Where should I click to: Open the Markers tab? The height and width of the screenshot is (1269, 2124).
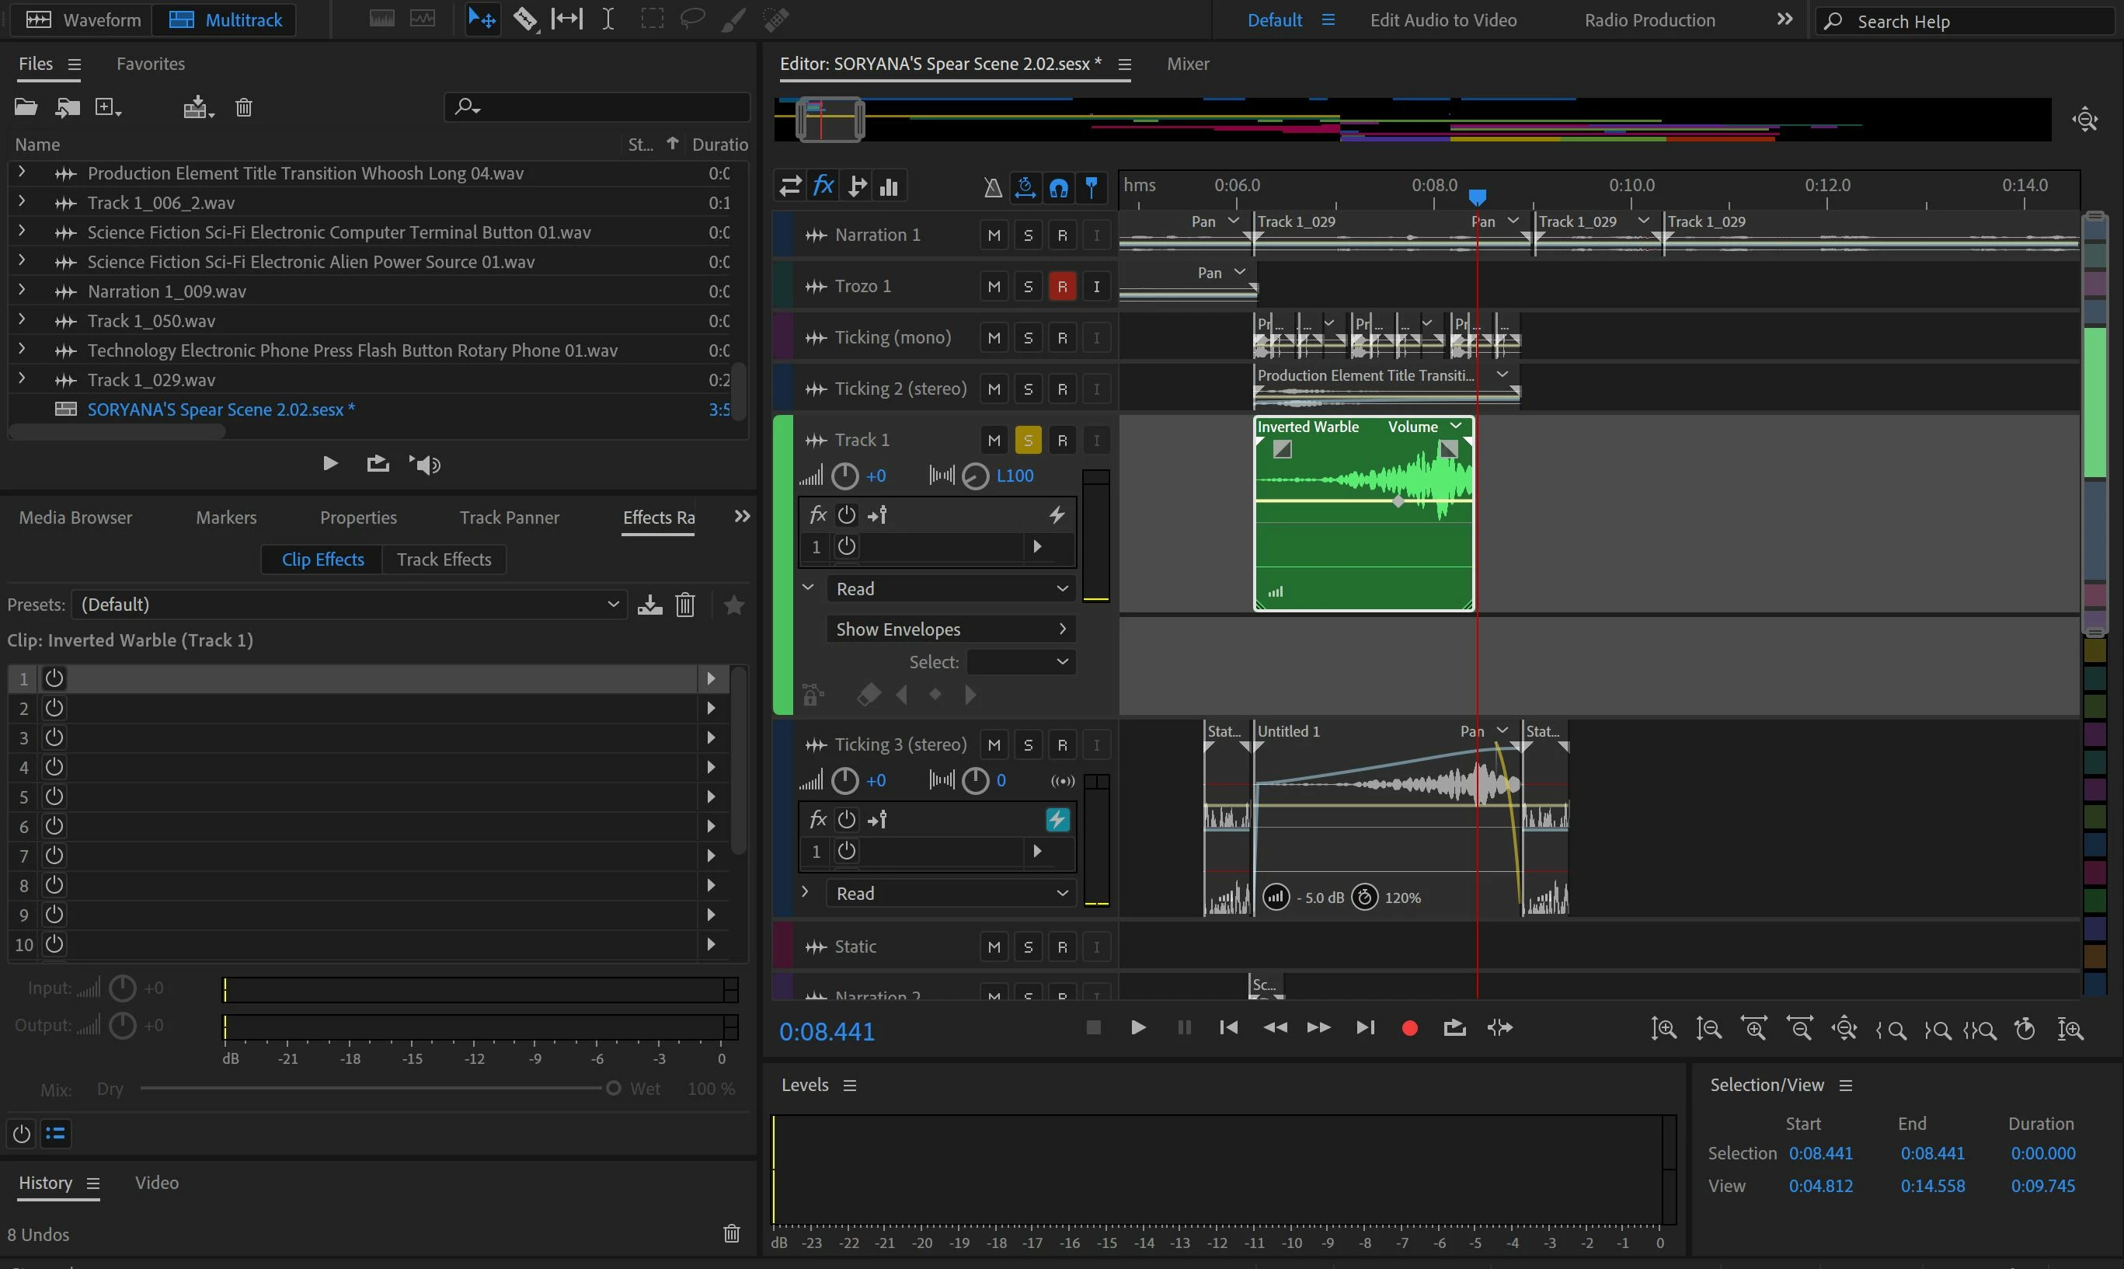[x=225, y=518]
